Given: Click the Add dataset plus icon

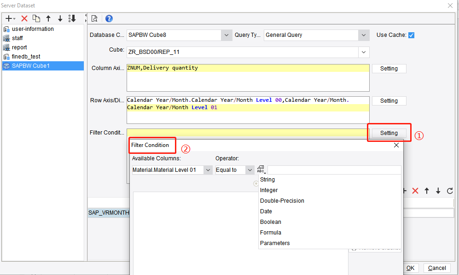Looking at the screenshot, I should pyautogui.click(x=9, y=19).
